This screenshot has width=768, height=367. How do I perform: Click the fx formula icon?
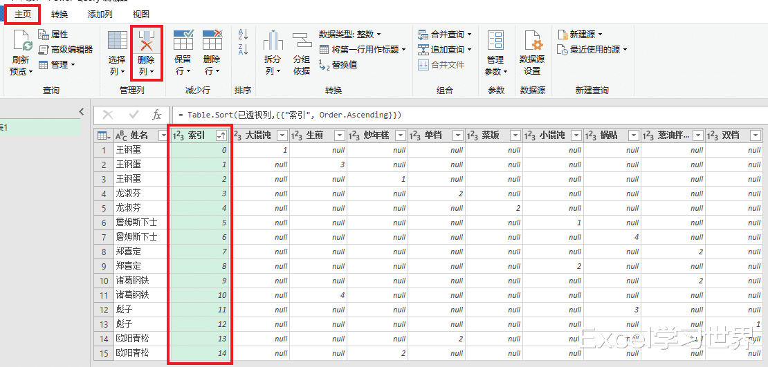157,115
